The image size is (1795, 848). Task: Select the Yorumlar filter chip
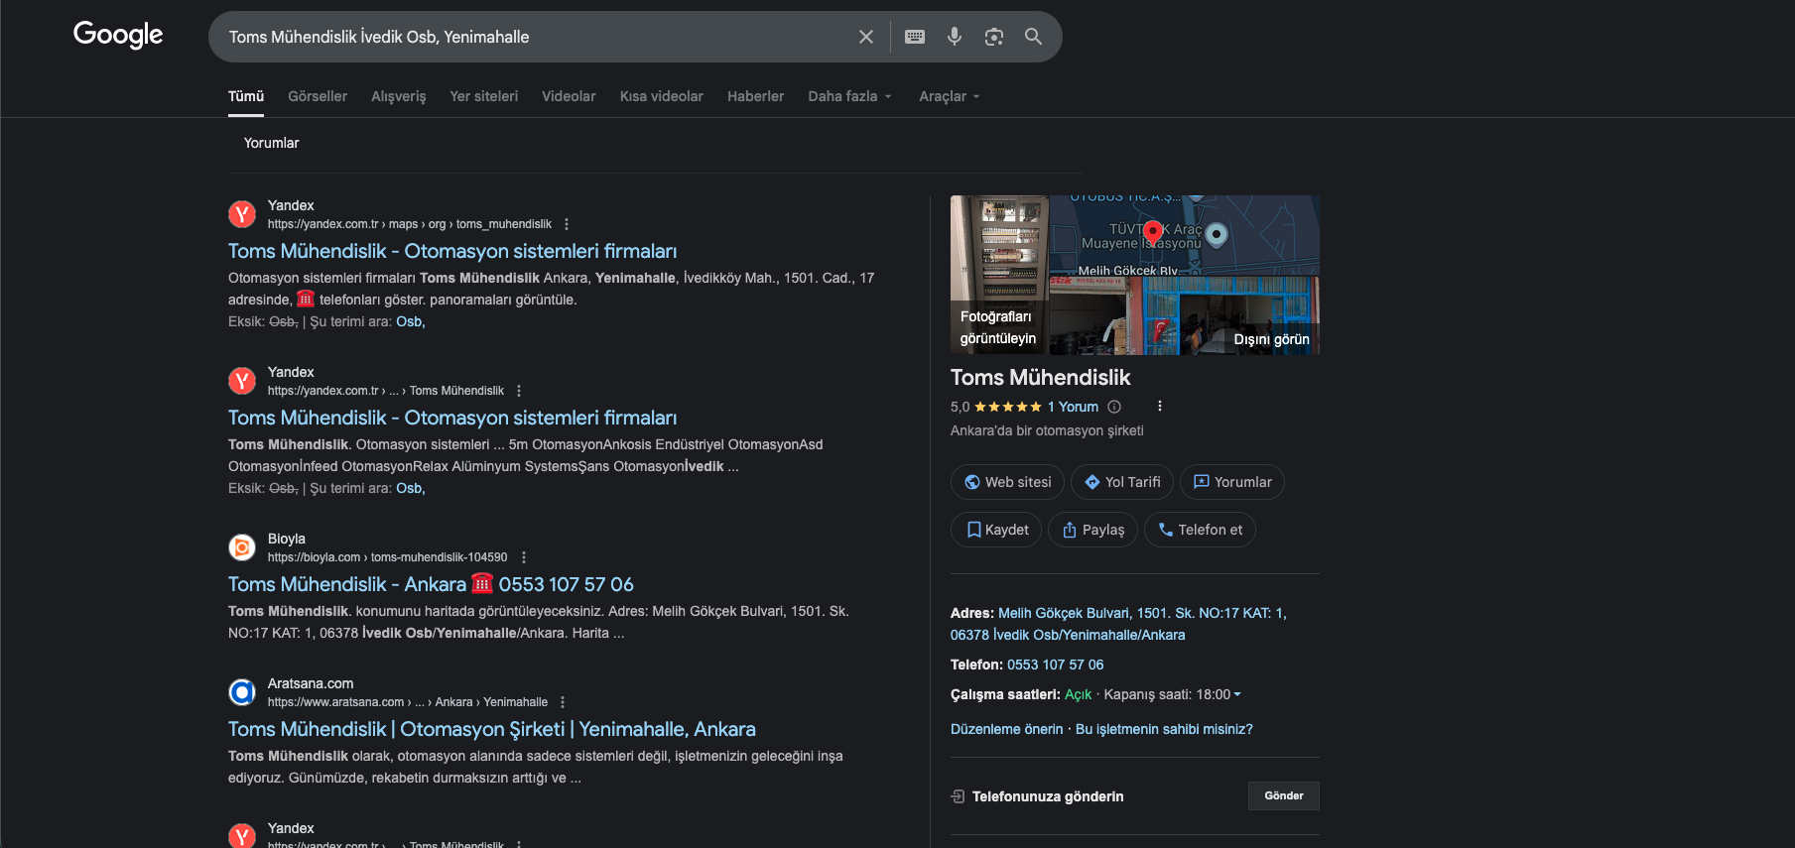click(x=271, y=143)
